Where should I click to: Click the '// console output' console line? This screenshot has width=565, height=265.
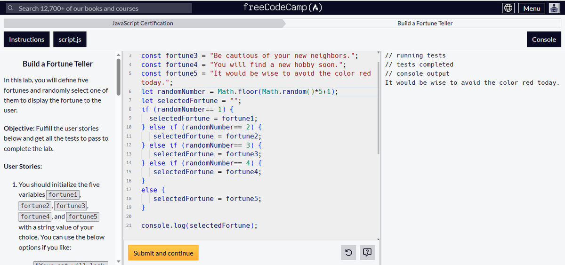[417, 73]
